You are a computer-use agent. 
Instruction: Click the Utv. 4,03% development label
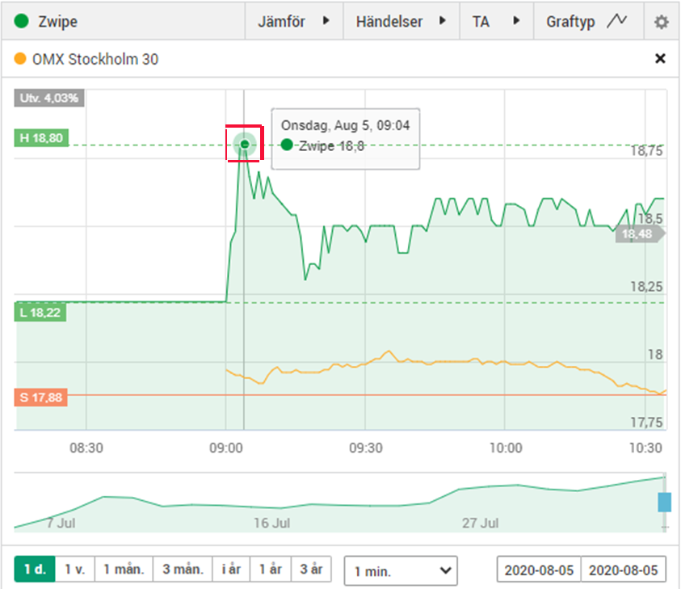[49, 98]
